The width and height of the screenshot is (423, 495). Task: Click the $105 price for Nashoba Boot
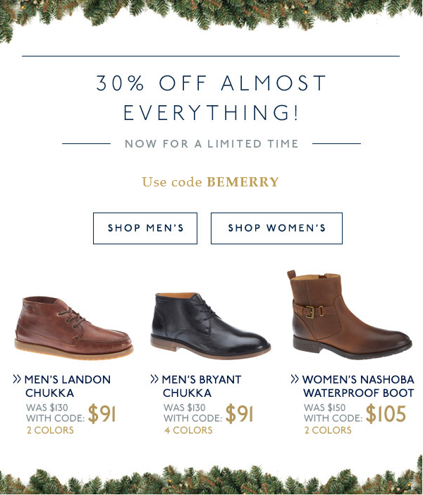(x=386, y=414)
